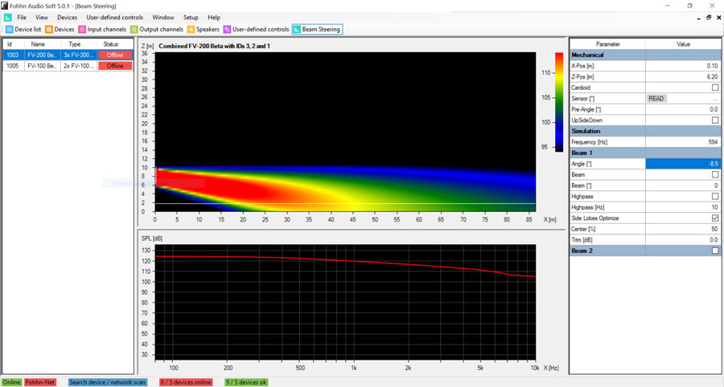Open the Window menu
The width and height of the screenshot is (724, 387).
click(x=163, y=18)
